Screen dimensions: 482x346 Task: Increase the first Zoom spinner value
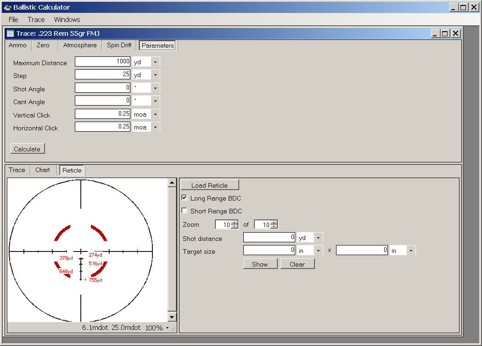235,223
